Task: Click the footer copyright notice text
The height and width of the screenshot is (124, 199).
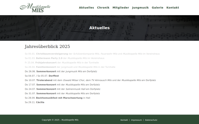Action: pyautogui.click(x=60, y=120)
